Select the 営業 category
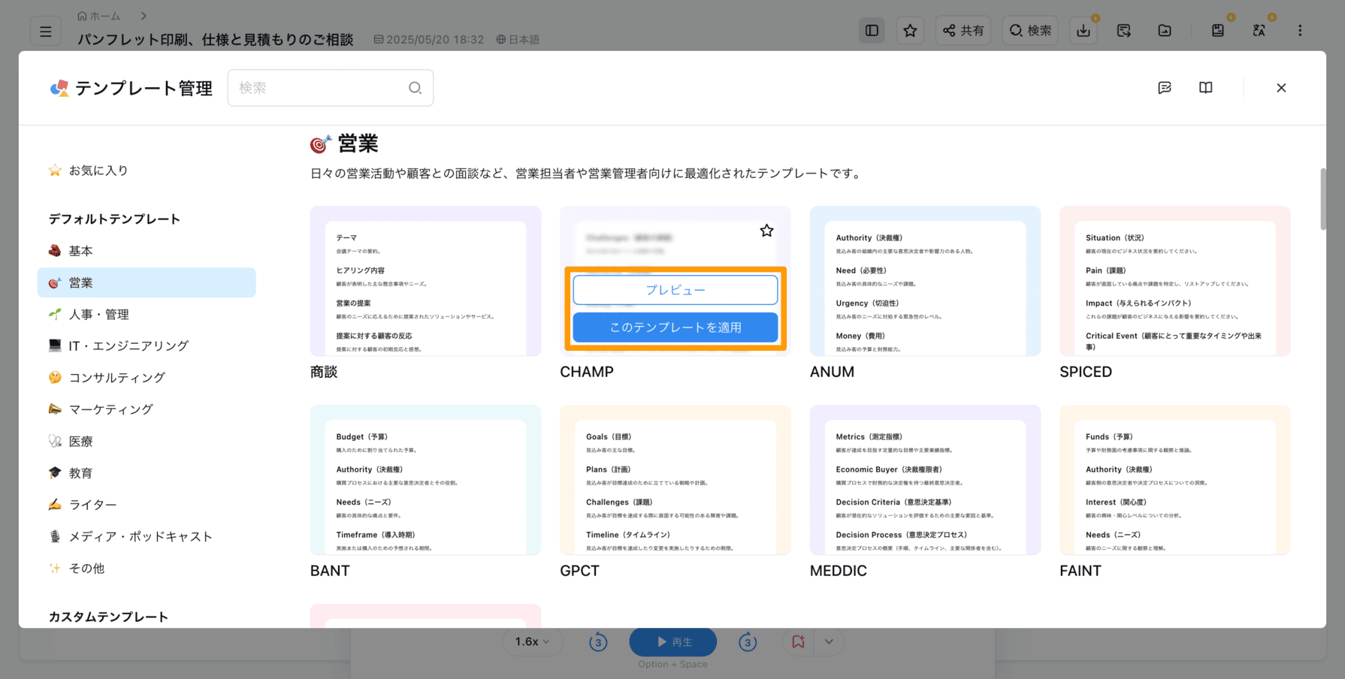The height and width of the screenshot is (679, 1345). coord(147,282)
